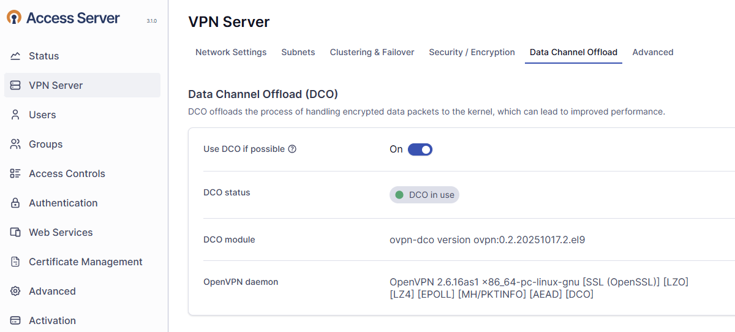The height and width of the screenshot is (332, 735).
Task: Click the Groups people icon
Action: tap(15, 144)
